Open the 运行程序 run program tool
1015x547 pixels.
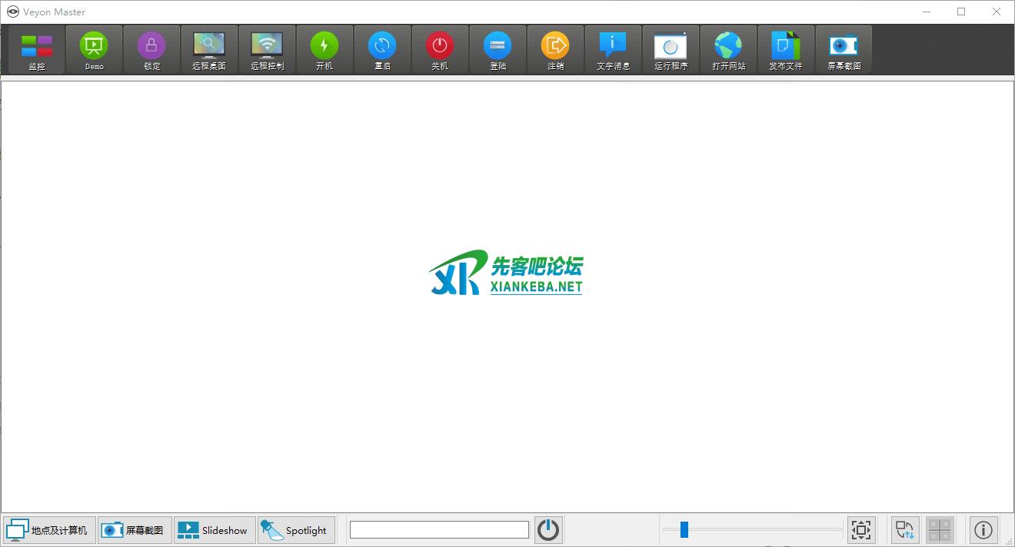tap(671, 50)
